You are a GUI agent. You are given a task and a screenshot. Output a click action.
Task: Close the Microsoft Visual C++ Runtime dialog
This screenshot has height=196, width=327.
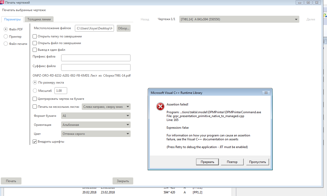click(x=266, y=93)
